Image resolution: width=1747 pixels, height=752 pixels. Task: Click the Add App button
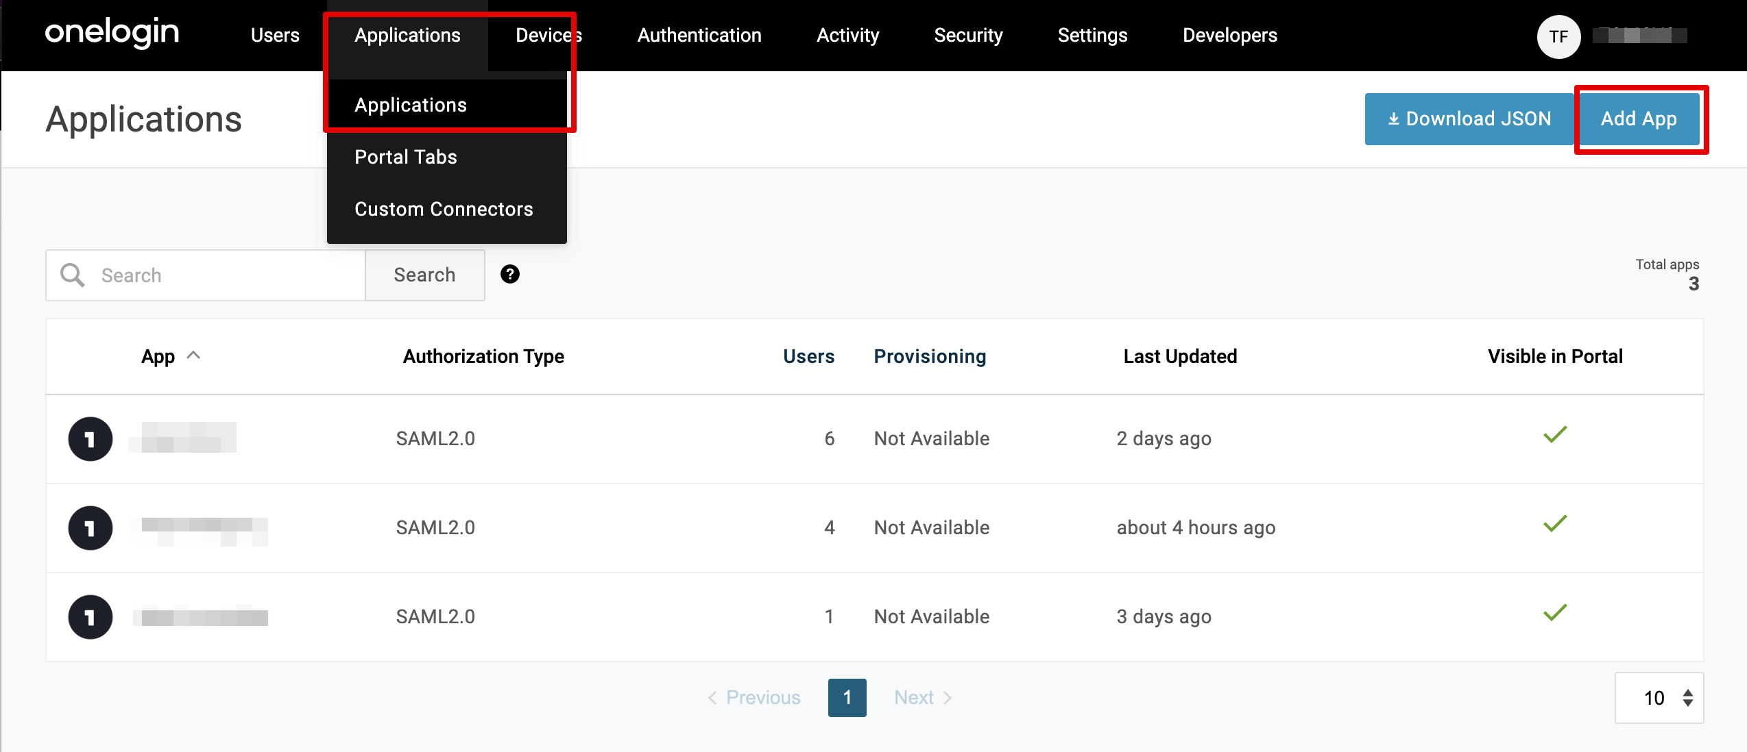[1639, 119]
